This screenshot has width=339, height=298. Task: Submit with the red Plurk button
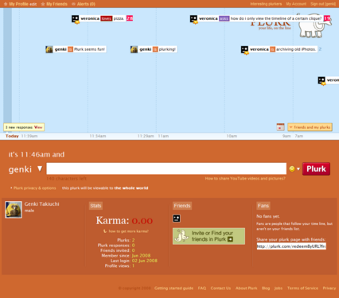(x=316, y=168)
